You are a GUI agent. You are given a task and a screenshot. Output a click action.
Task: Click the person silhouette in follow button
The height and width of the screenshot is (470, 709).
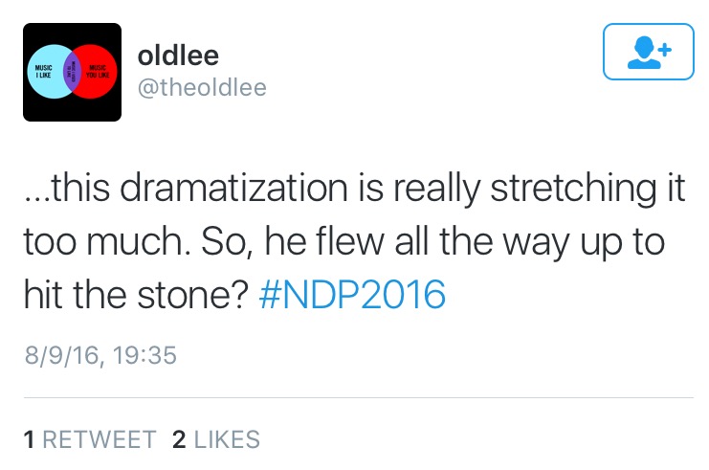click(641, 53)
